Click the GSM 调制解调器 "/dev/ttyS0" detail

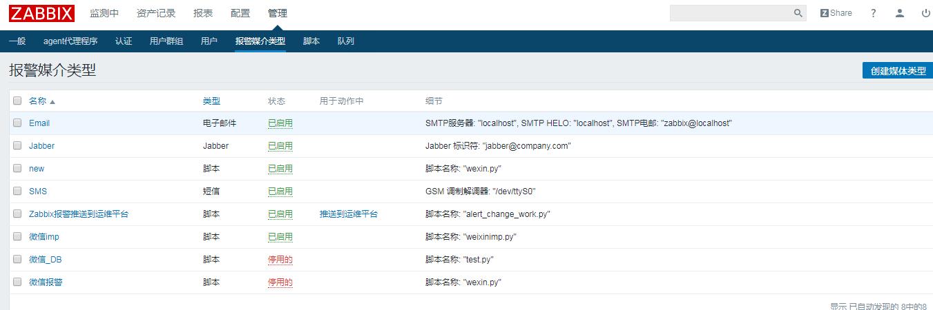(x=481, y=192)
